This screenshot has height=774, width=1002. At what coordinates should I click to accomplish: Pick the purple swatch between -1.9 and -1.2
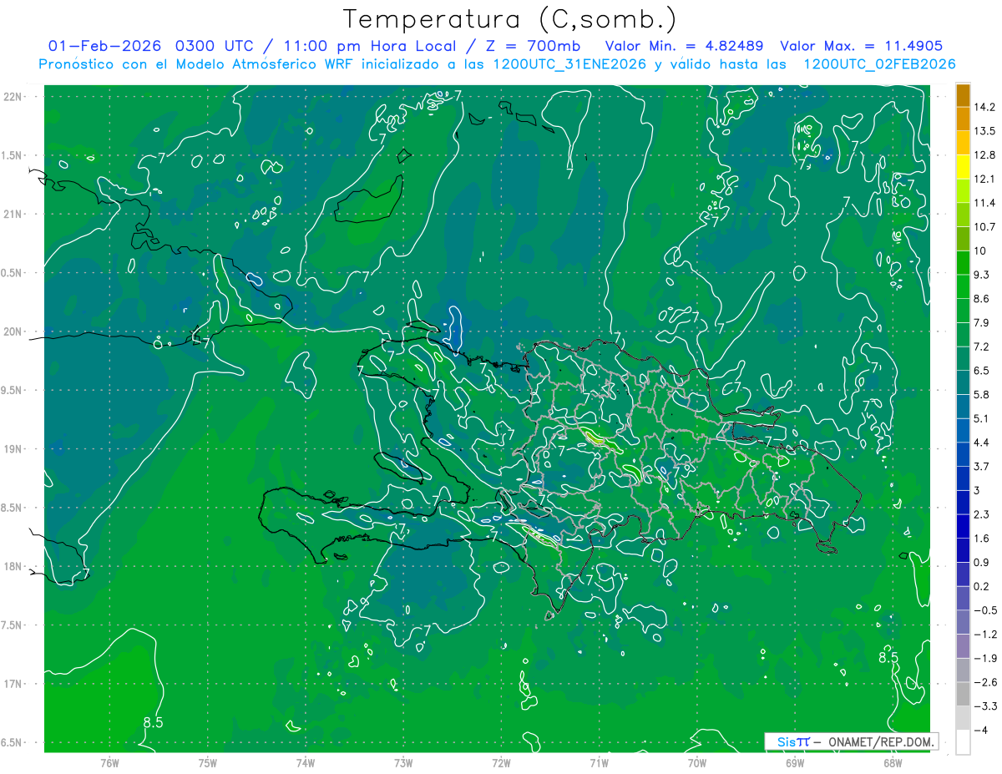[963, 646]
